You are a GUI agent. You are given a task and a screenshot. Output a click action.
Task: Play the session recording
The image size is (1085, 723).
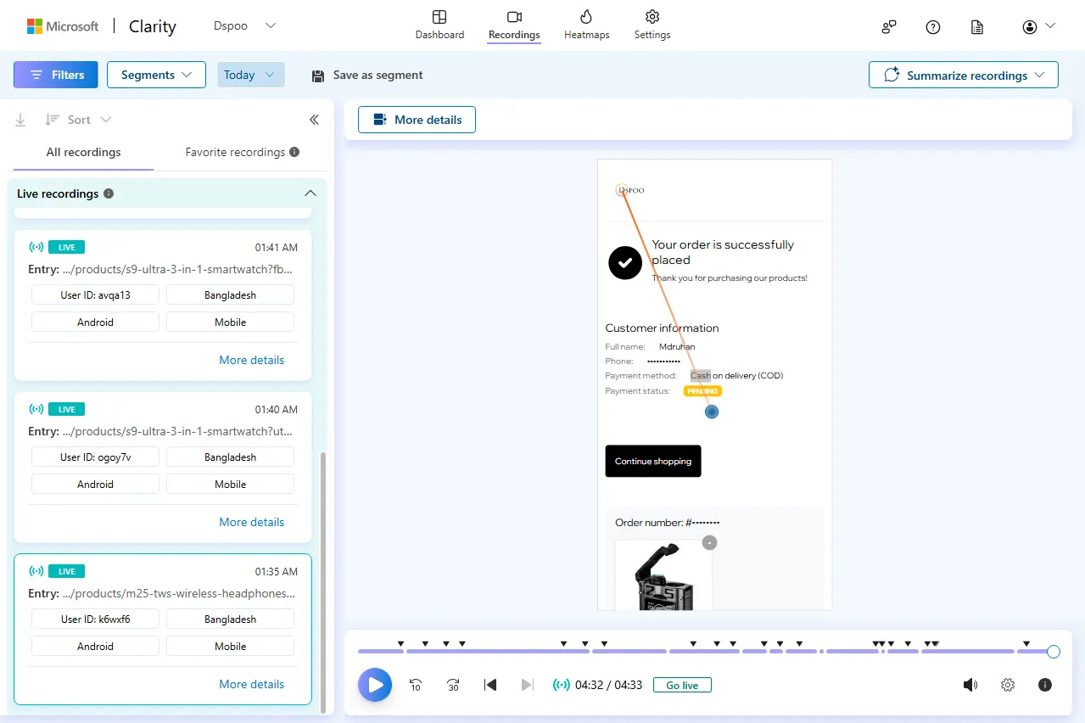[375, 685]
